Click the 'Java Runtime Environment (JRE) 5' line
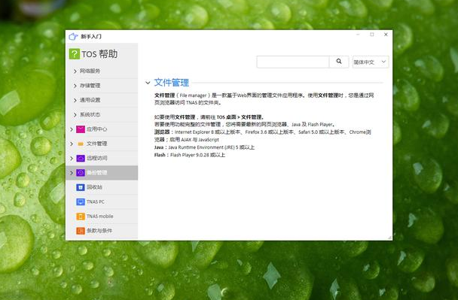This screenshot has width=458, height=300. pyautogui.click(x=204, y=147)
